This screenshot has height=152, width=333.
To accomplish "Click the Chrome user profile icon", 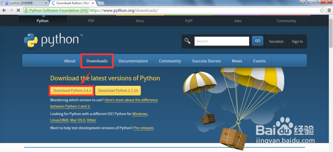I will (x=302, y=2).
